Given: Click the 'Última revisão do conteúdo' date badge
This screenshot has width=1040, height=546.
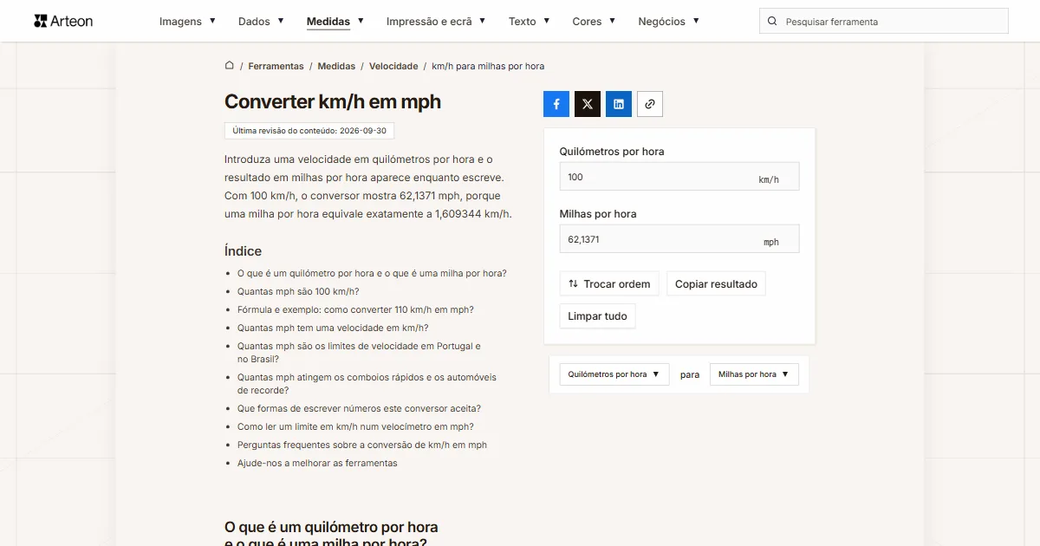Looking at the screenshot, I should [x=309, y=131].
